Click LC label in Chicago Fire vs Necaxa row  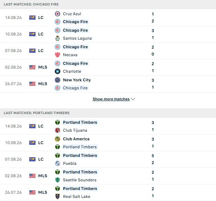pos(41,51)
